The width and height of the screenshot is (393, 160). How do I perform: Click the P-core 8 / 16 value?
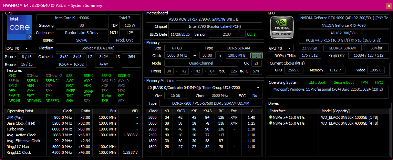(x=27, y=57)
